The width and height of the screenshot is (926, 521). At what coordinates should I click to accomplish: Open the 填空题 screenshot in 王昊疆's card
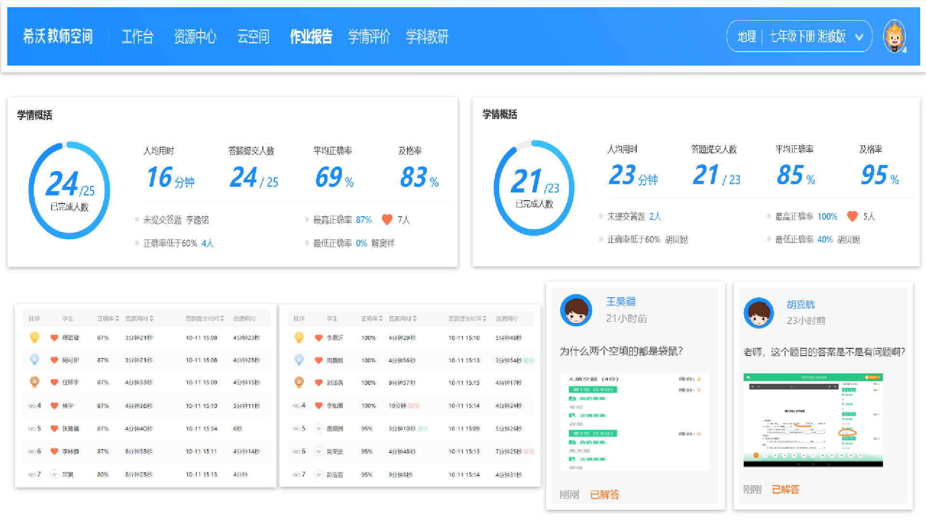634,422
